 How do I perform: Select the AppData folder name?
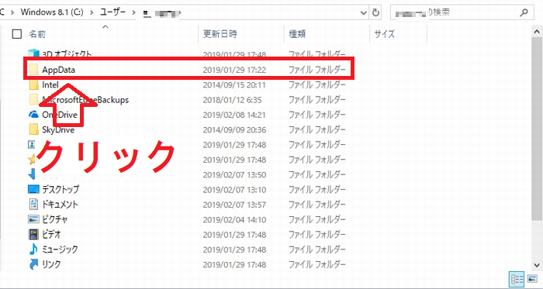click(58, 70)
